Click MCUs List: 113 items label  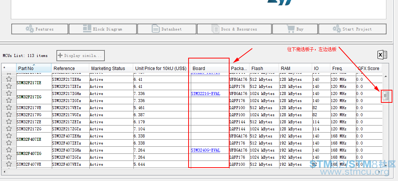click(x=25, y=55)
